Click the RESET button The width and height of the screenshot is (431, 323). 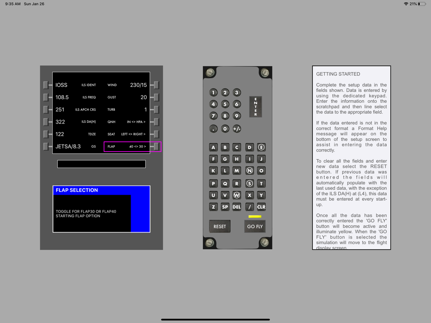(220, 227)
